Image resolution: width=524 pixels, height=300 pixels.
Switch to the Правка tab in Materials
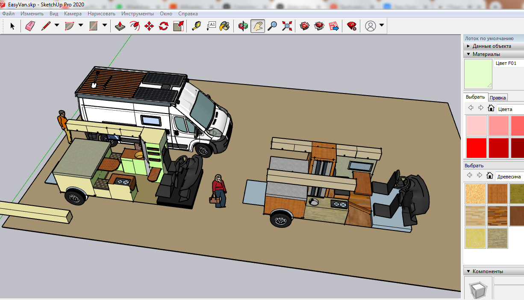[x=498, y=97]
